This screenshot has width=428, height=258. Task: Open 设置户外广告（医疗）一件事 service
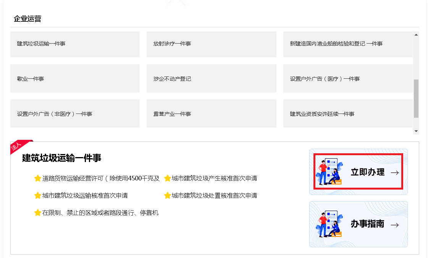(x=348, y=78)
